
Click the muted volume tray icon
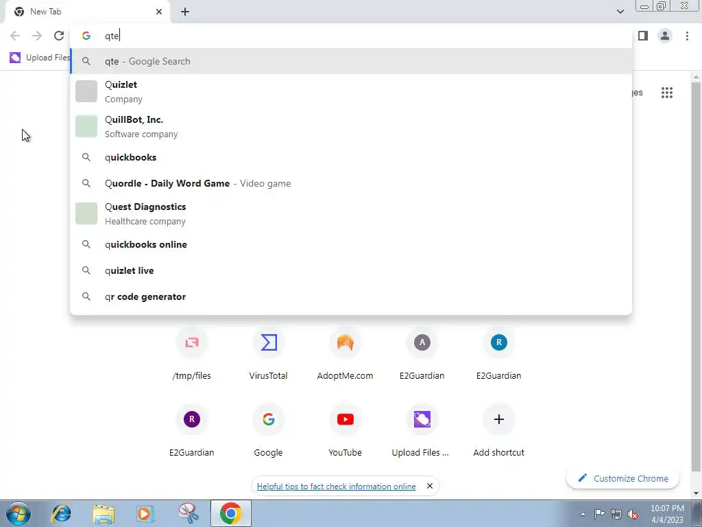tap(633, 514)
